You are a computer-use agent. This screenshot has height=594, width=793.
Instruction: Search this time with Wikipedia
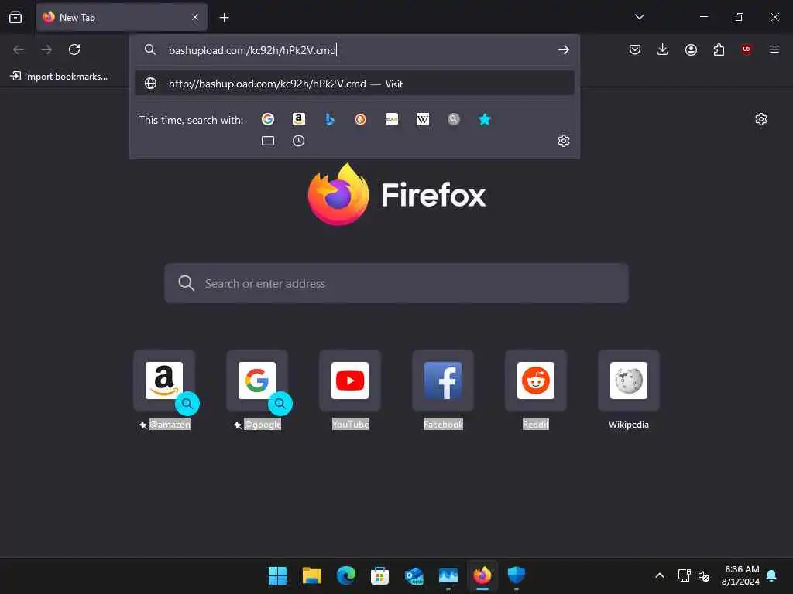(423, 119)
